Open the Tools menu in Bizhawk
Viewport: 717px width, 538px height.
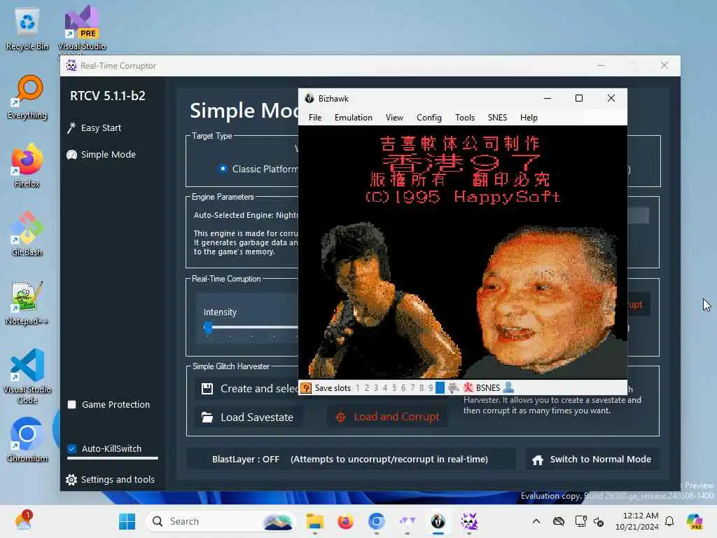point(465,118)
